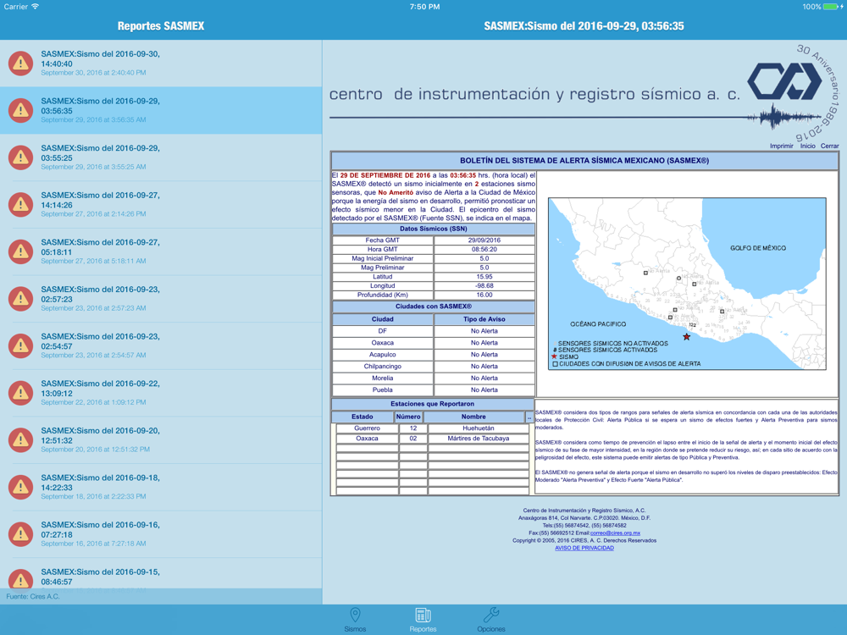The width and height of the screenshot is (847, 635).
Task: Tap warning icon for 2016-09-23, 02:57:23 report
Action: [x=20, y=298]
